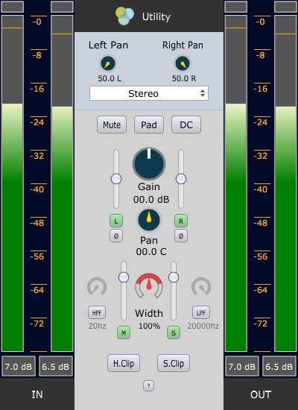Click the IN left peak 7.0 dB readout
298x410 pixels.
19,366
